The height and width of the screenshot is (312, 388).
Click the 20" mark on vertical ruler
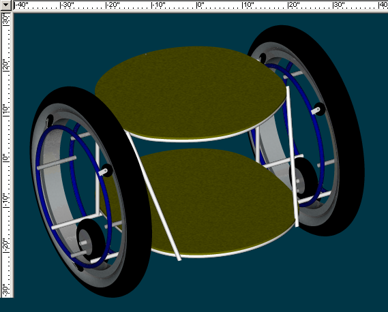click(x=6, y=66)
